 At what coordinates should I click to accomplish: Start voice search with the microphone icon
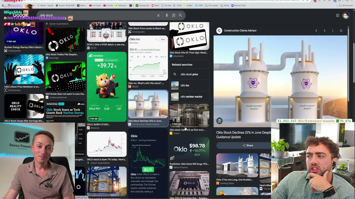[167, 15]
